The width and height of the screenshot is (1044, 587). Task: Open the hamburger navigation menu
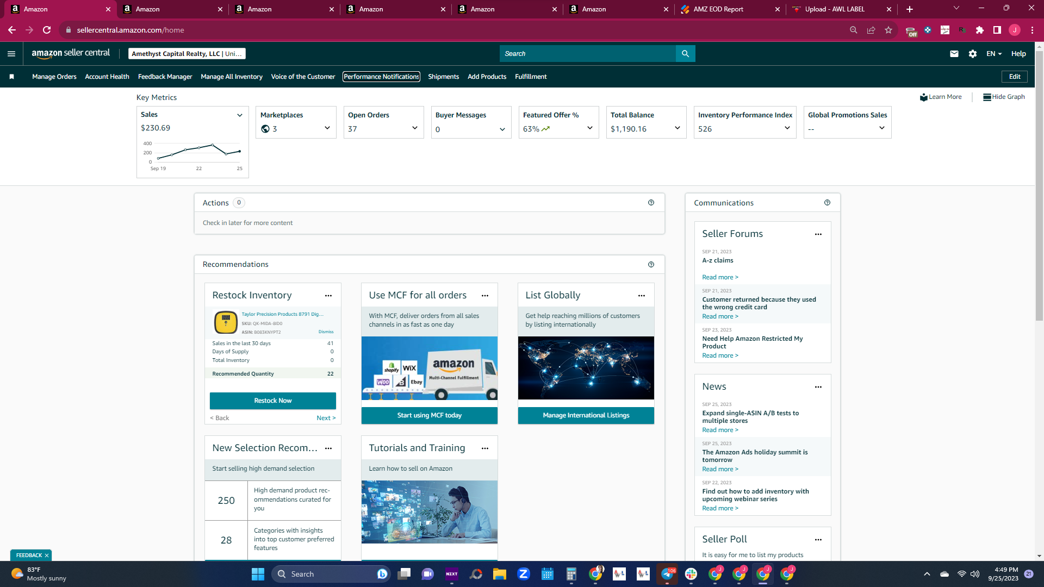click(x=11, y=54)
